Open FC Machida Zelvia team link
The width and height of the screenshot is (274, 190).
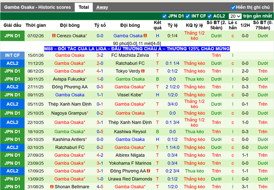pyautogui.click(x=130, y=55)
